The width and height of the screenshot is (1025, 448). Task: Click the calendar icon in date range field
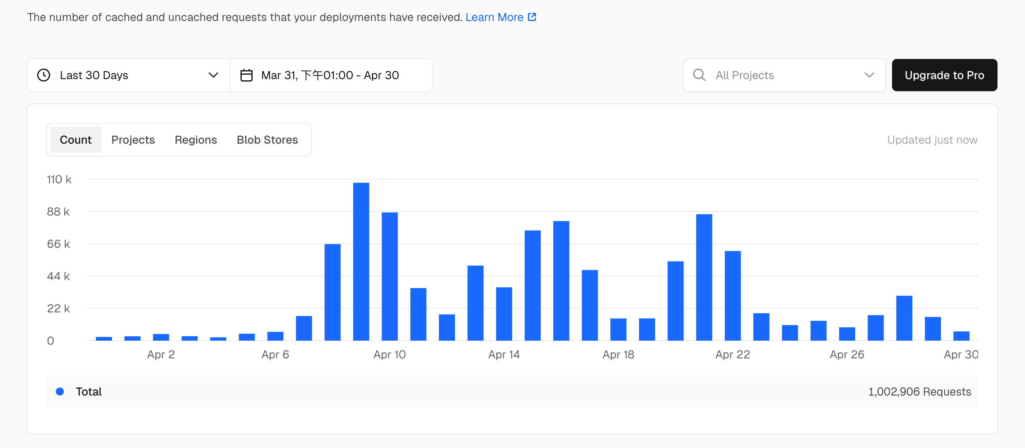tap(247, 75)
